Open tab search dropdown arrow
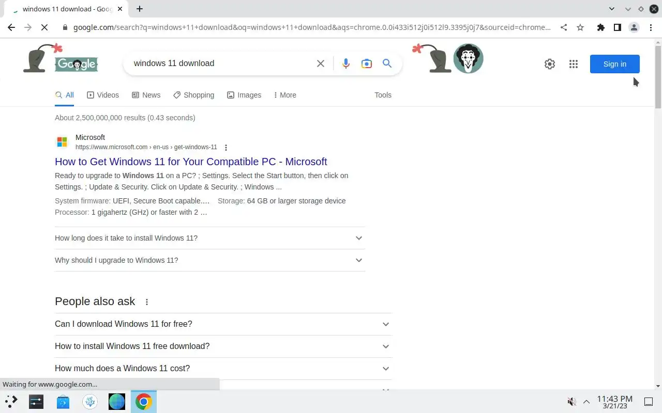Viewport: 662px width, 413px height. point(612,9)
